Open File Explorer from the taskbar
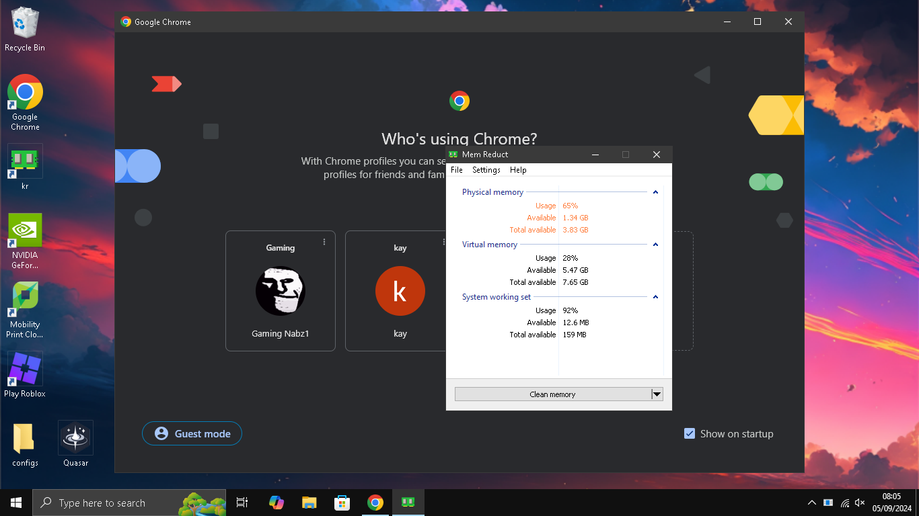This screenshot has width=919, height=516. pyautogui.click(x=309, y=503)
